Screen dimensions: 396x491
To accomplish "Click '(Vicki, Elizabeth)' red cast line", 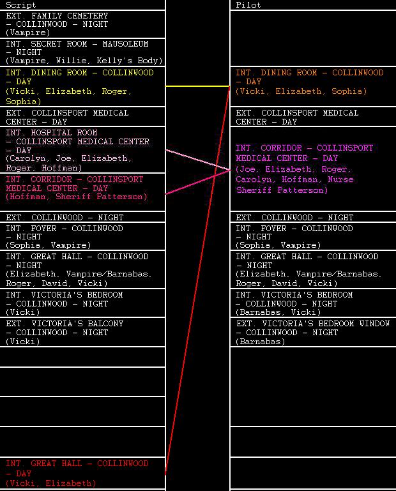I will coord(50,483).
